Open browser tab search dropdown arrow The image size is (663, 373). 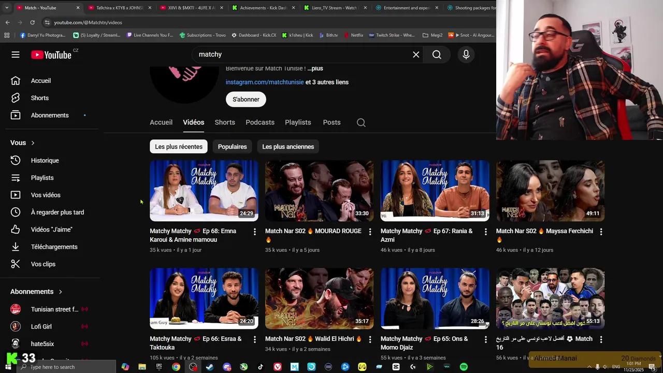point(7,8)
